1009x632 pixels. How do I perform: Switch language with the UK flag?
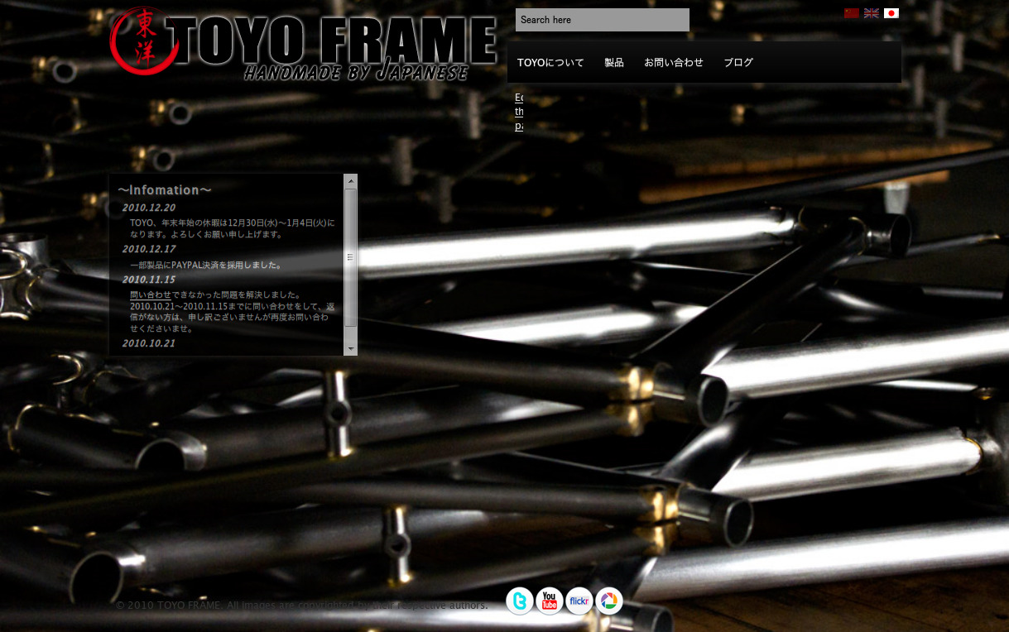(872, 13)
